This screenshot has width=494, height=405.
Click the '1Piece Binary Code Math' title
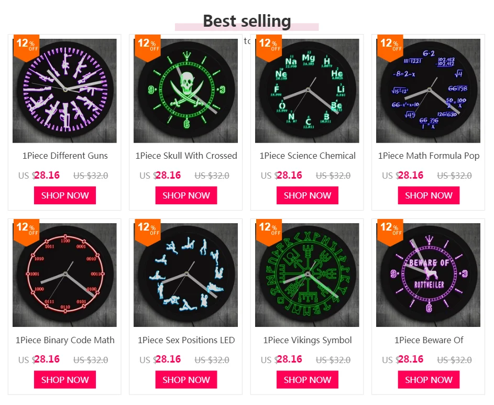(65, 340)
